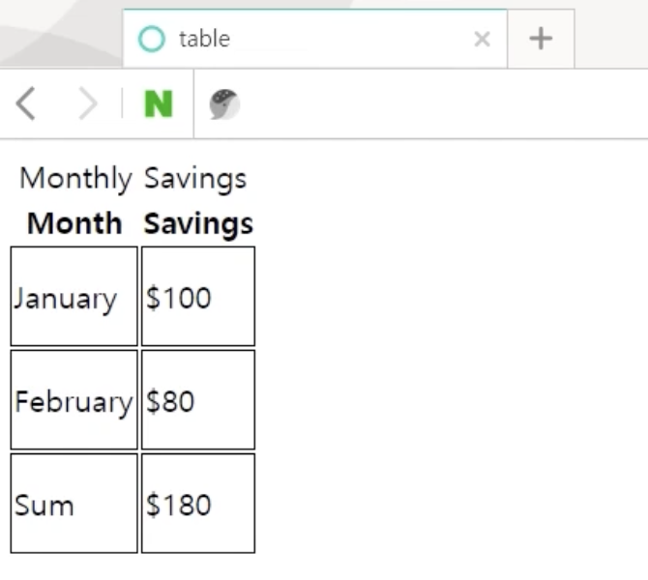Click the "Sum" cell
648x580 pixels.
[74, 504]
